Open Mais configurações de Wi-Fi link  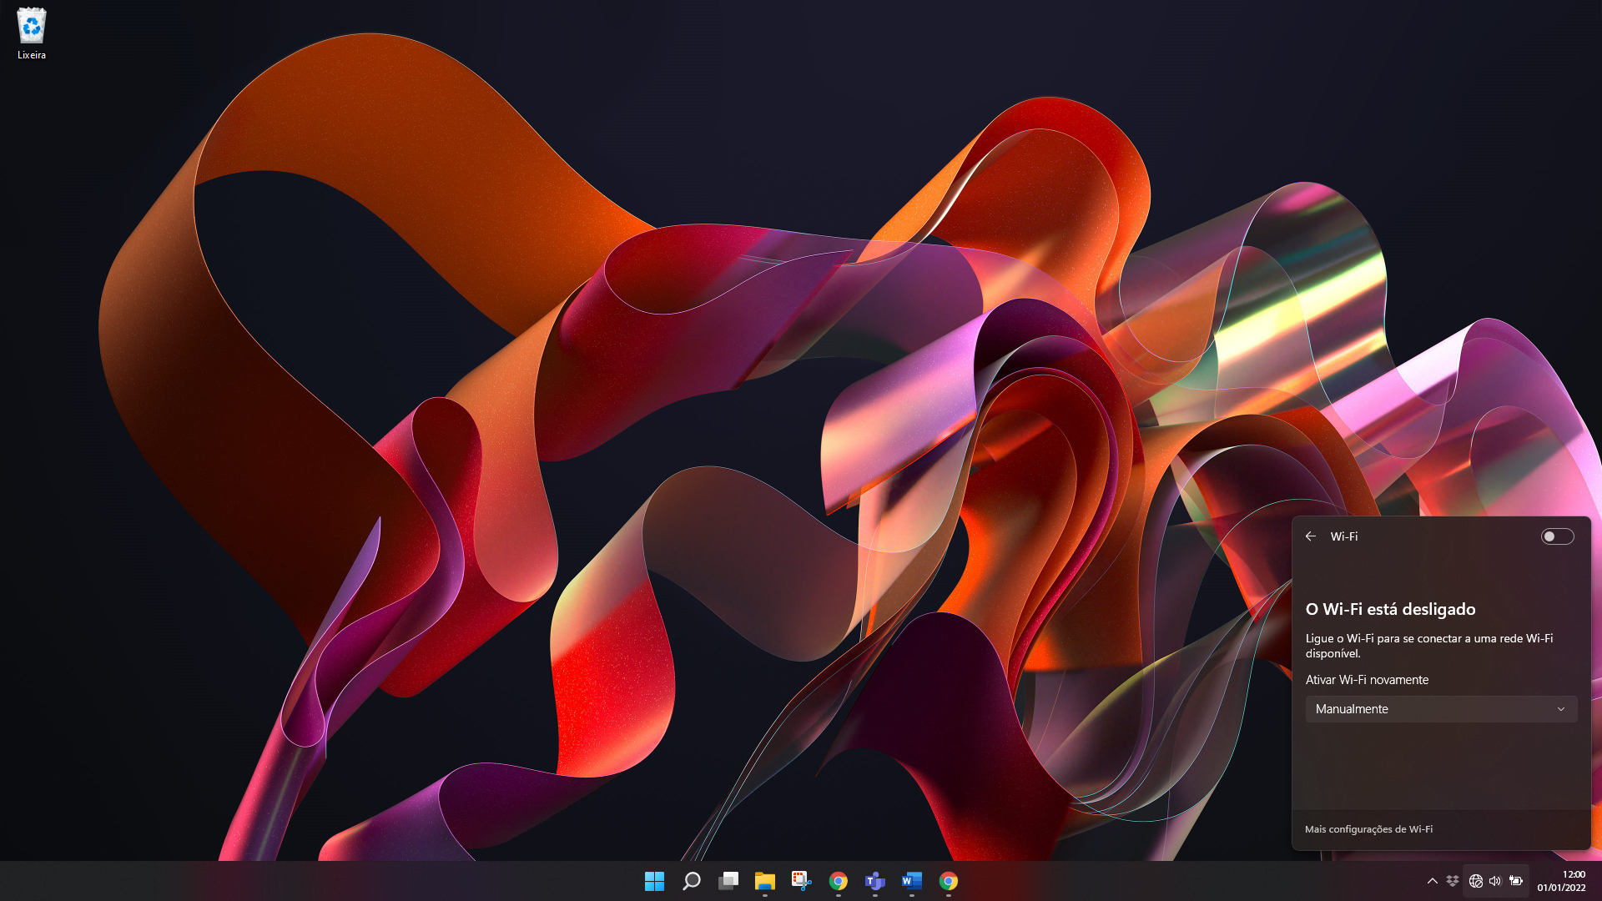click(x=1368, y=829)
